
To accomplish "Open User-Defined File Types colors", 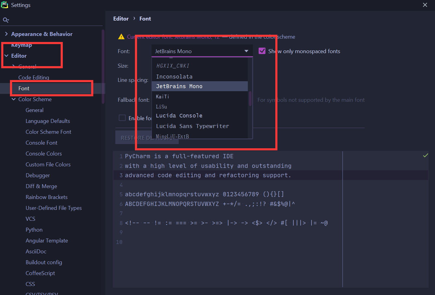I will pyautogui.click(x=54, y=208).
